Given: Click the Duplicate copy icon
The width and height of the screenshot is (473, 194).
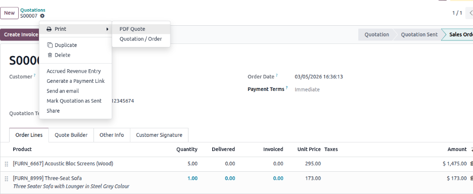Looking at the screenshot, I should click(x=50, y=45).
